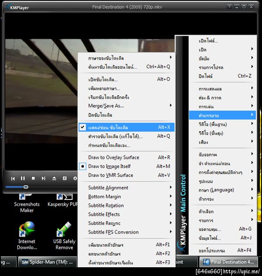The height and width of the screenshot is (276, 262).
Task: Switch to Spider-Man taskbar button
Action: coord(48,262)
